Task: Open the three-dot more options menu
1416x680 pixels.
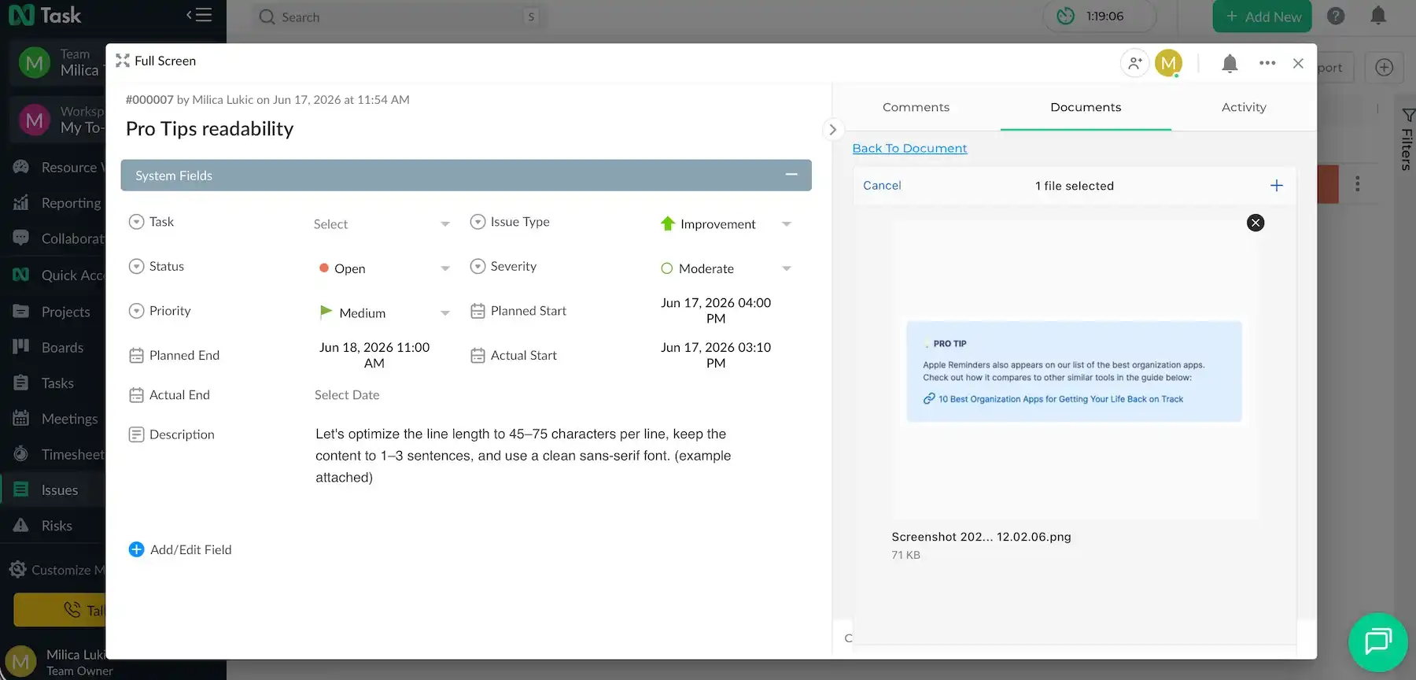Action: point(1267,63)
